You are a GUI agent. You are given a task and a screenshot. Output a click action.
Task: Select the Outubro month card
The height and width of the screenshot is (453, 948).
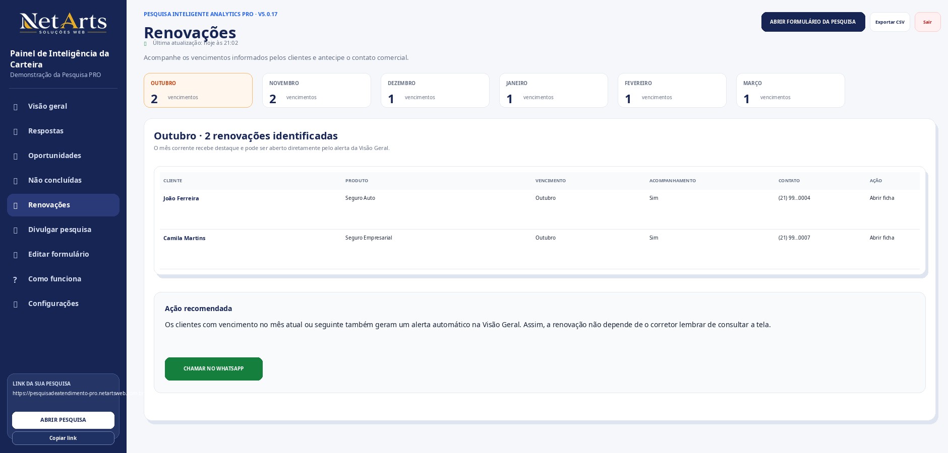198,91
